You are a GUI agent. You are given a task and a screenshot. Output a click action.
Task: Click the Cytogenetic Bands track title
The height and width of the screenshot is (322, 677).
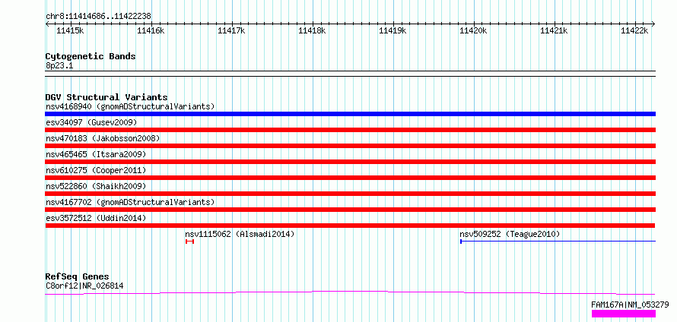coord(91,56)
